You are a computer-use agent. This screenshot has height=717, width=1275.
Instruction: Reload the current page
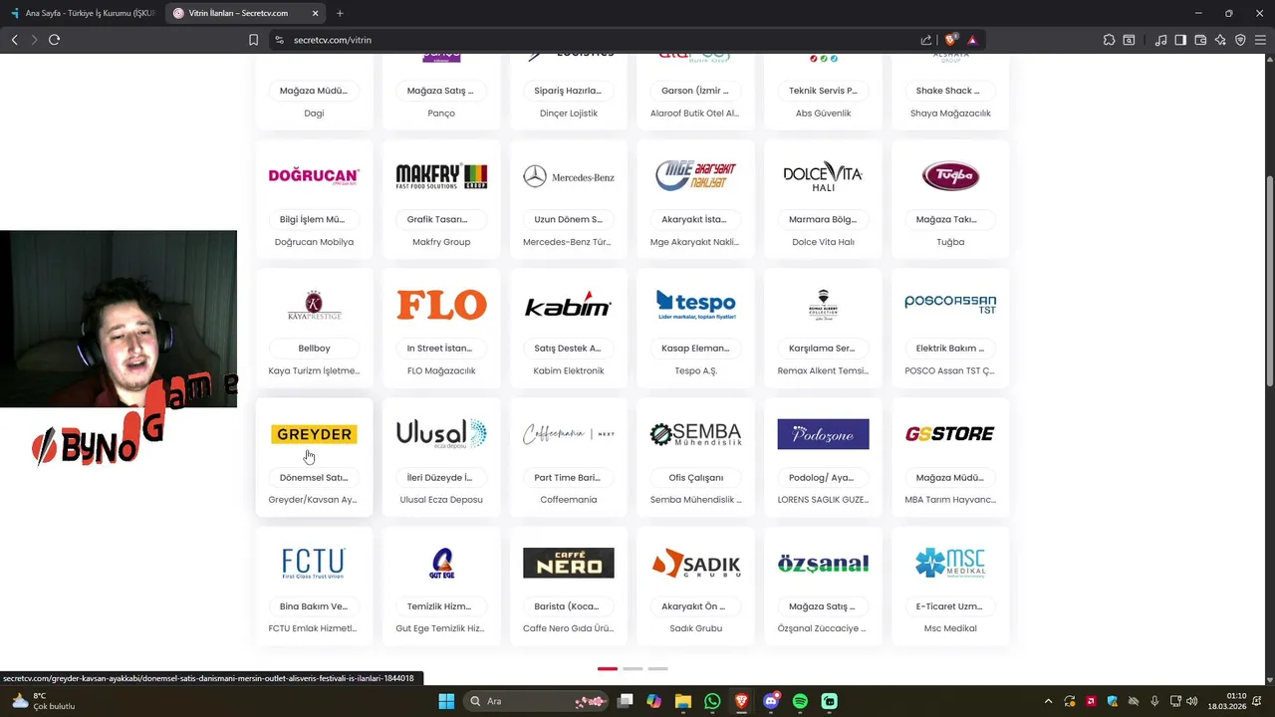click(x=54, y=40)
